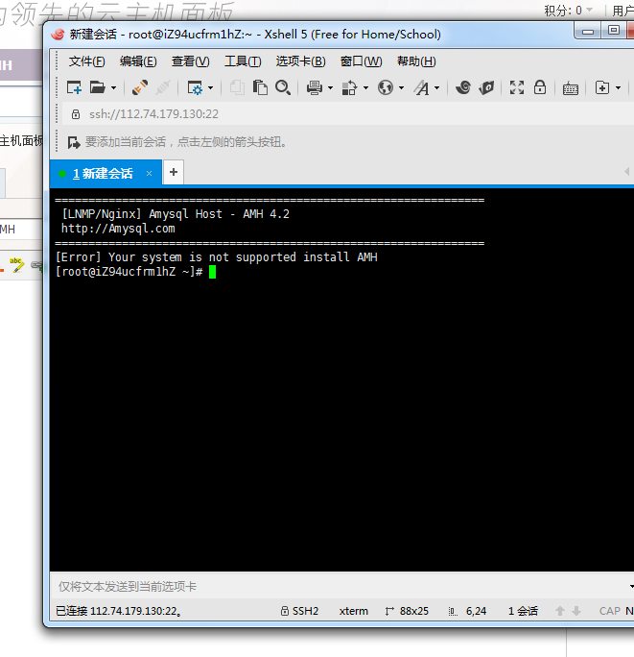The height and width of the screenshot is (657, 634).
Task: Click the reconnect icon in toolbar
Action: point(140,87)
